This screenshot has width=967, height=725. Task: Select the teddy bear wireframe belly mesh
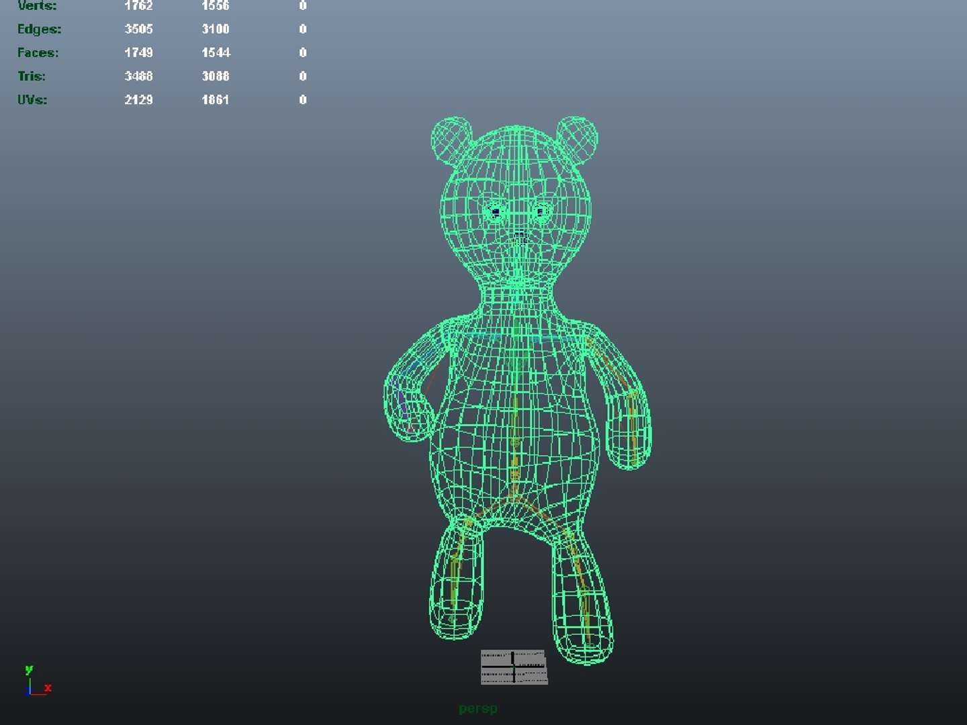click(x=514, y=430)
